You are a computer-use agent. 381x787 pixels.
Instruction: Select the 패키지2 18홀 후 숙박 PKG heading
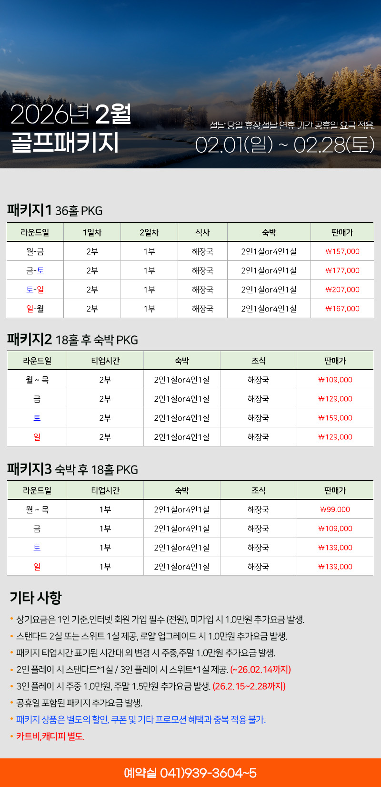(72, 340)
